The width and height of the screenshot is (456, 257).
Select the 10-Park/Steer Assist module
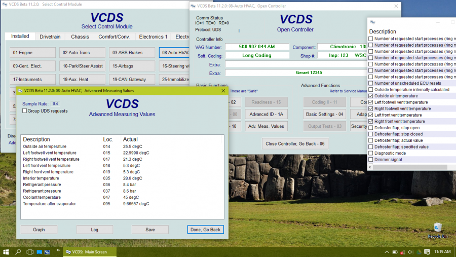pyautogui.click(x=82, y=66)
